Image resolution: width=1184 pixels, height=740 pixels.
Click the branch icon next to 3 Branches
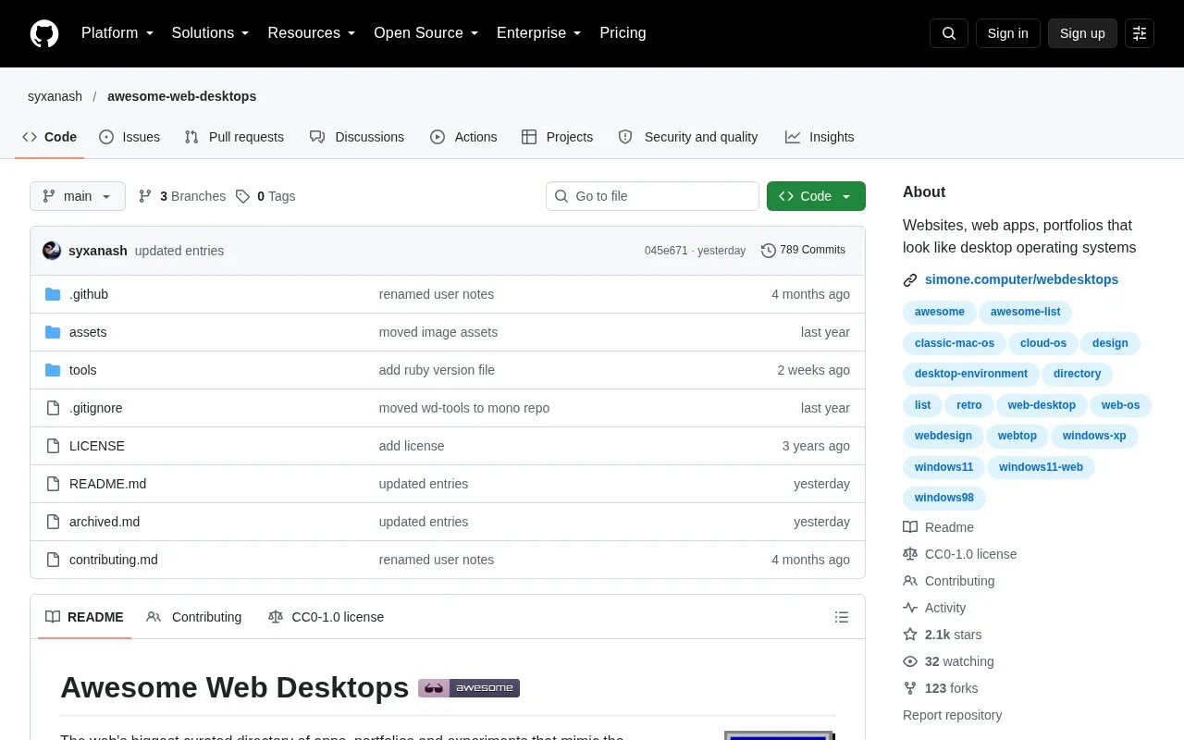coord(145,196)
